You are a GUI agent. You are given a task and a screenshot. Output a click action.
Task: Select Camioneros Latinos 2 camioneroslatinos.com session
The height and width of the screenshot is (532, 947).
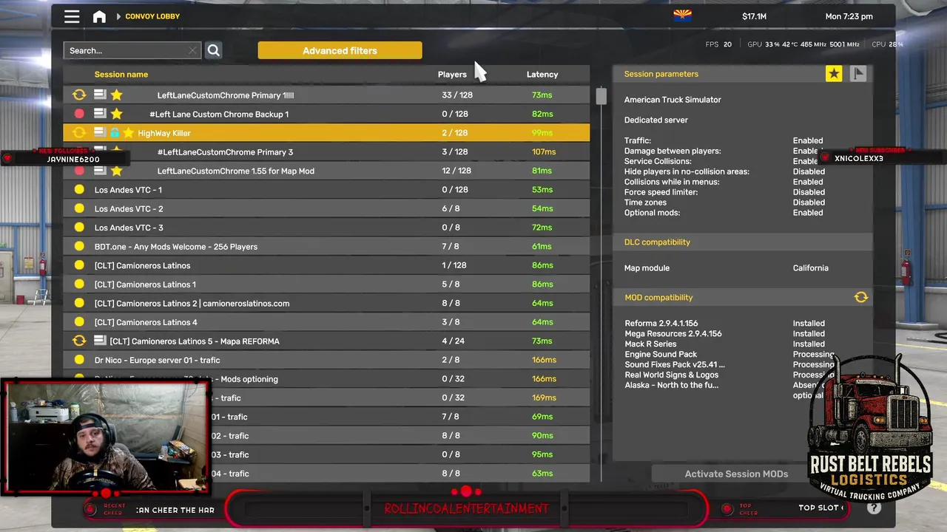tap(326, 303)
